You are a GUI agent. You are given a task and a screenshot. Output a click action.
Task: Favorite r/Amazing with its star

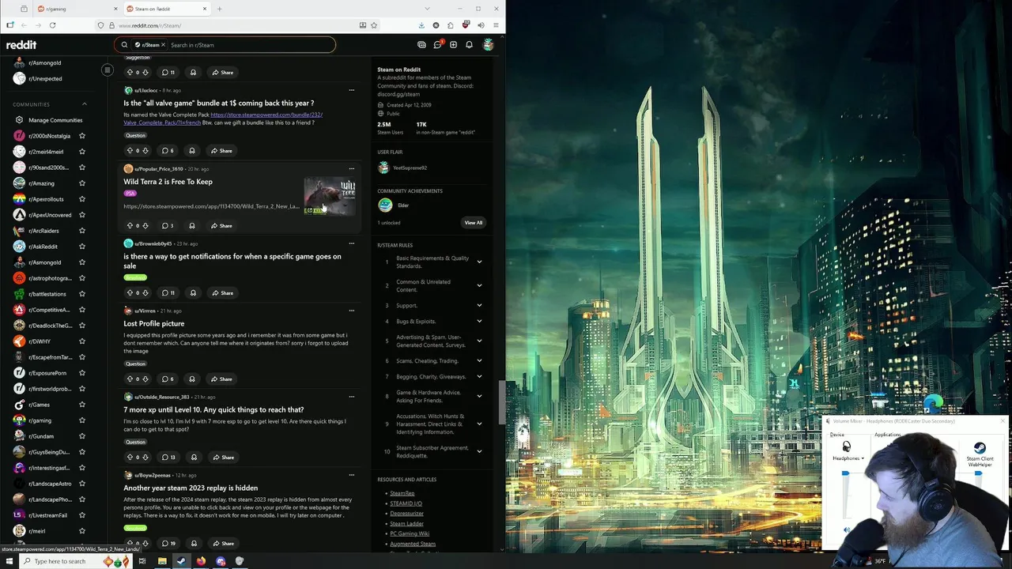82,183
